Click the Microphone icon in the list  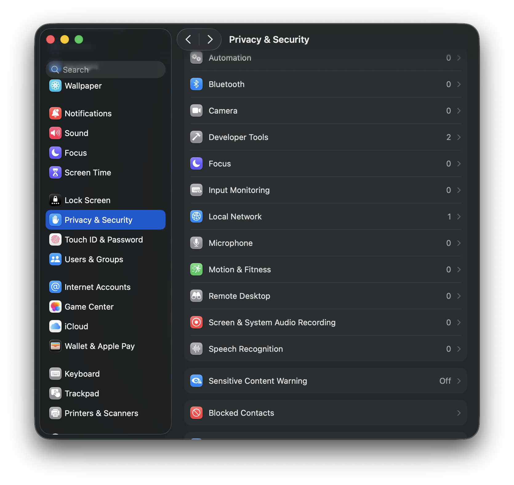196,243
